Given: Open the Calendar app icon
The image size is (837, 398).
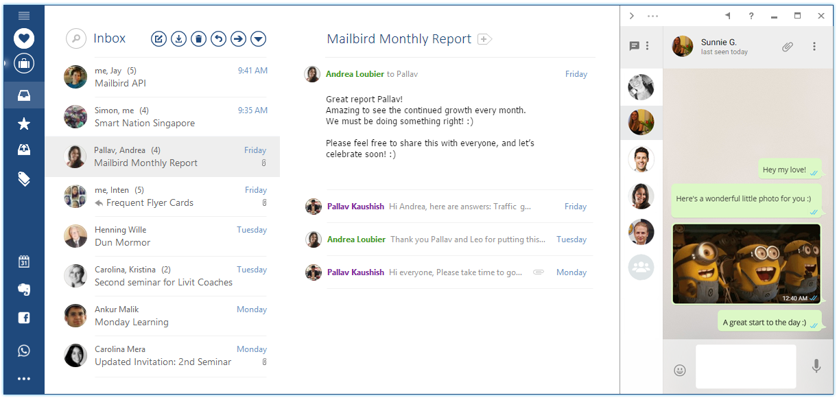Looking at the screenshot, I should click(24, 261).
